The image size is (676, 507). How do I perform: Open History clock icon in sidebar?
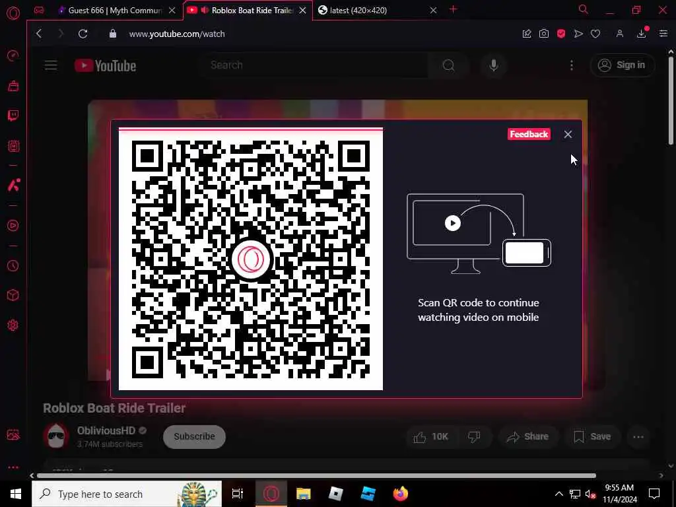tap(13, 265)
